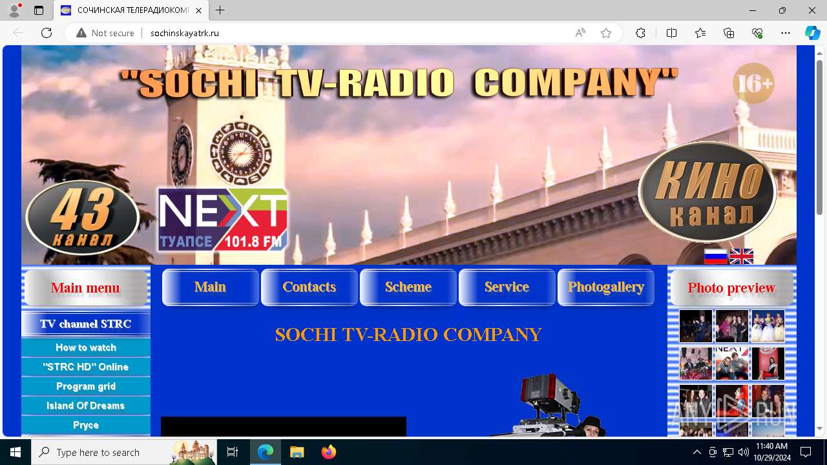Click the network tray icon

(728, 452)
